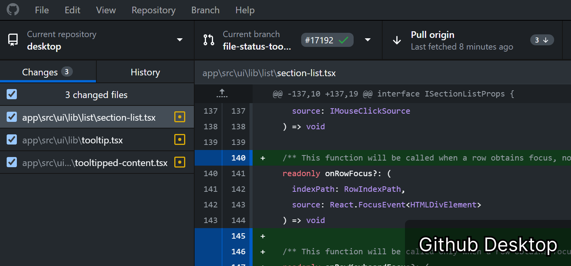
Task: Click the pull request branch icon
Action: point(209,40)
